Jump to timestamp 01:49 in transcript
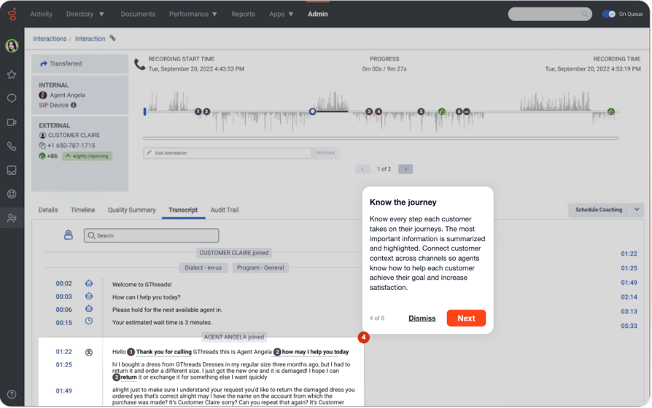Viewport: 652px width, 408px height. pos(64,391)
